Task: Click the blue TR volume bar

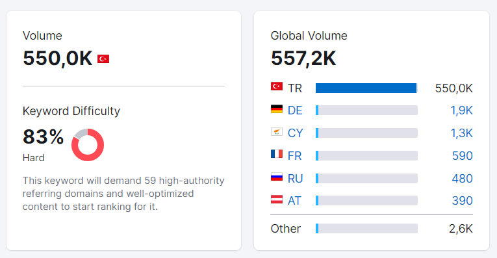Action: click(366, 88)
